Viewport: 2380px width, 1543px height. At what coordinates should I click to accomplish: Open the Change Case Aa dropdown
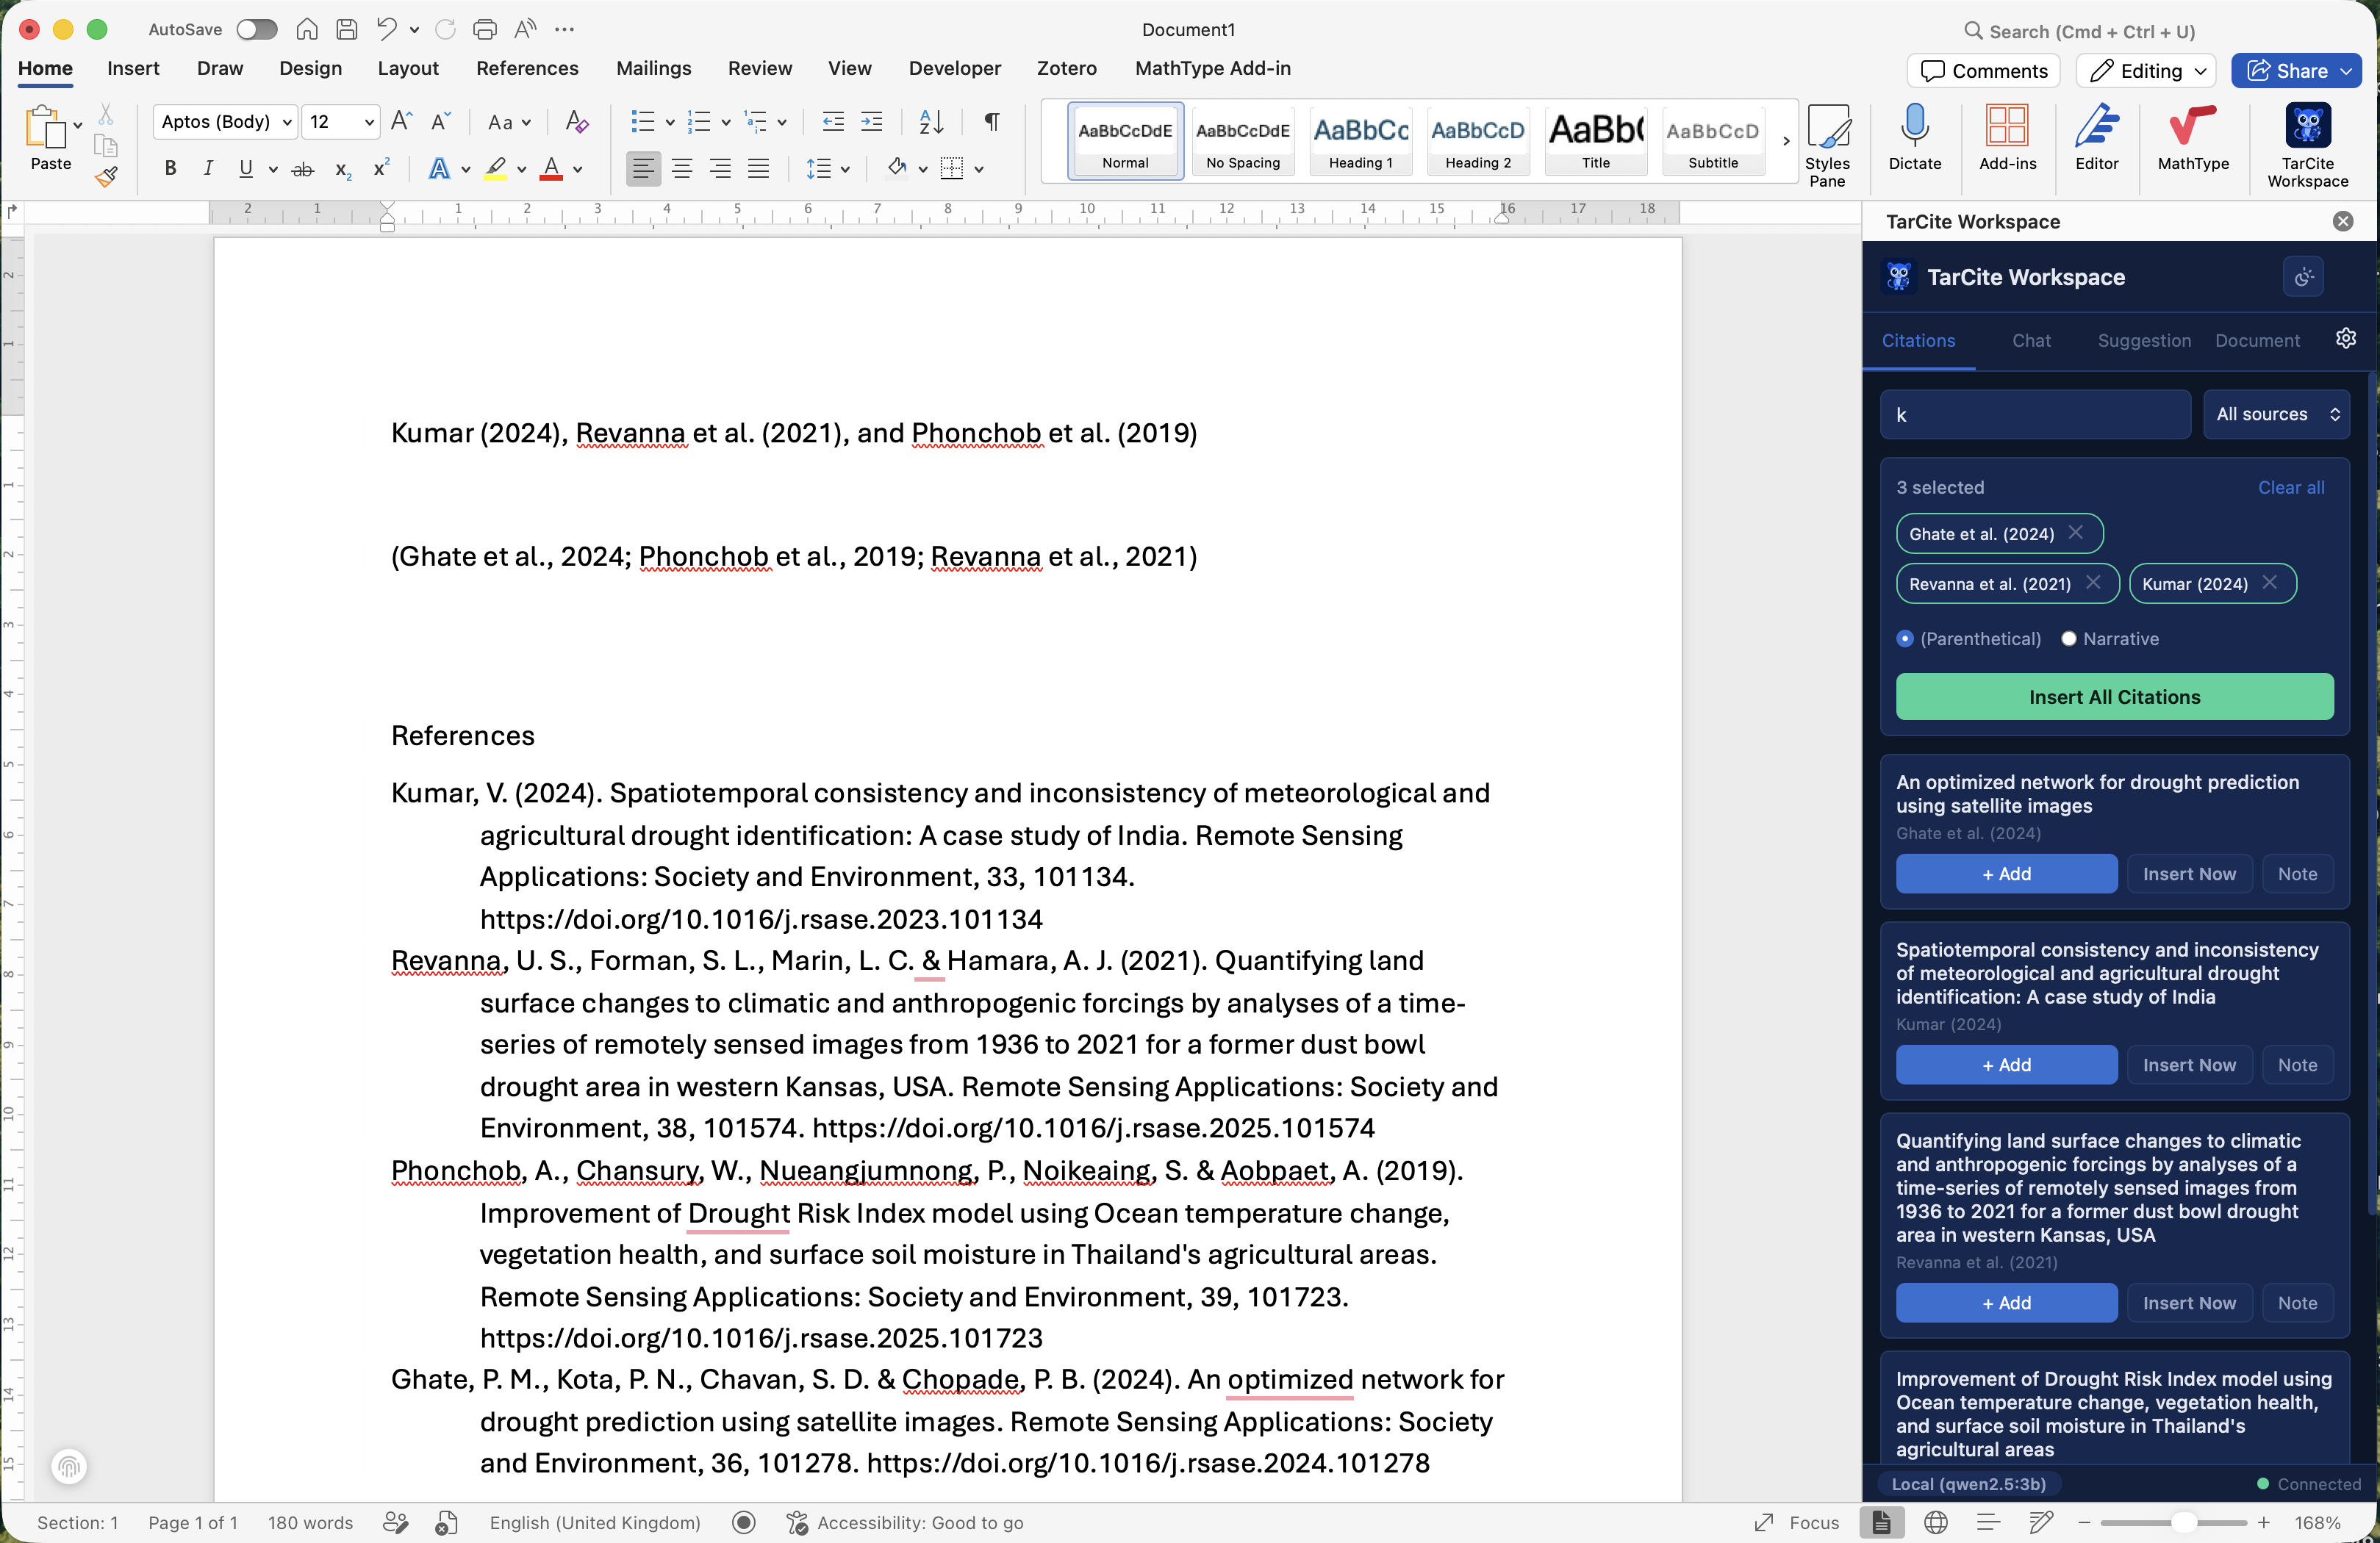[509, 122]
